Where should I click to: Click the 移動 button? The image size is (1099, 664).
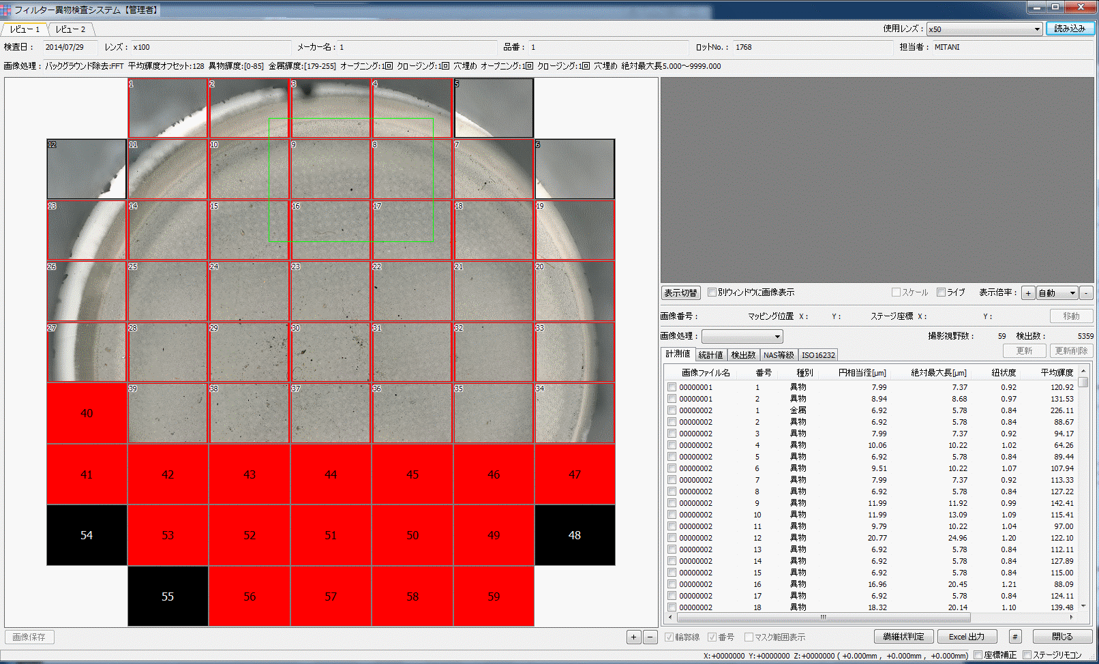[1071, 316]
